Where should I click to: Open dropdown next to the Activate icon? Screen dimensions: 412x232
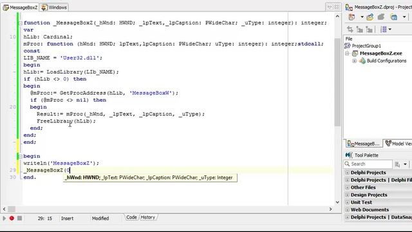(x=362, y=17)
